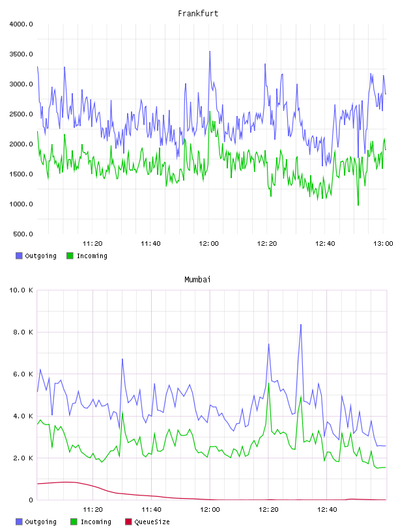Click the tallest Mumbai outgoing spike after 12:20

click(x=301, y=325)
